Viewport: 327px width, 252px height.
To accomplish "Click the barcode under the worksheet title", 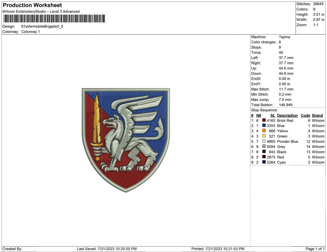I will tap(54, 19).
